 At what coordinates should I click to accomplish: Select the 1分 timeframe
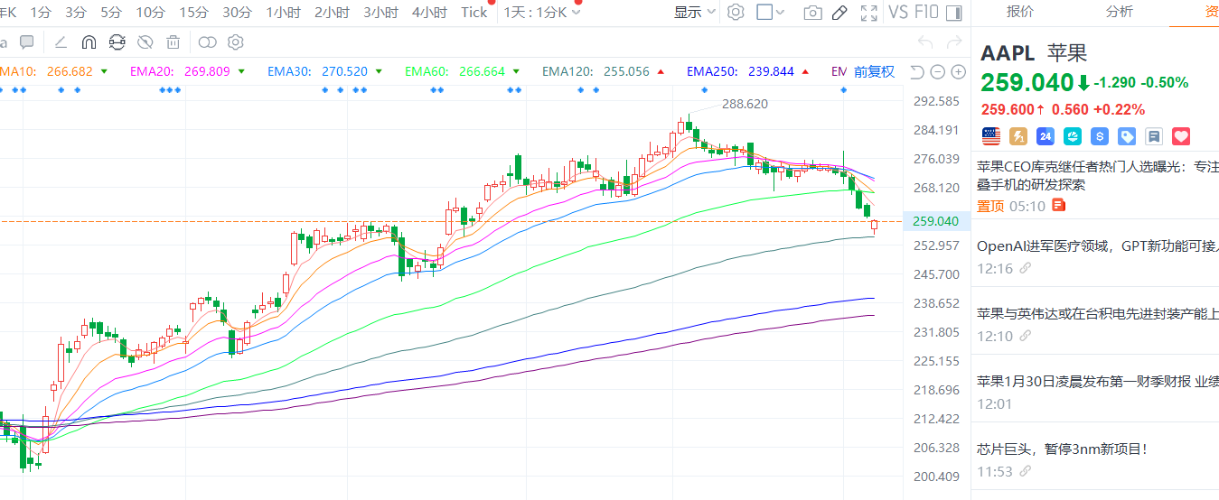41,13
